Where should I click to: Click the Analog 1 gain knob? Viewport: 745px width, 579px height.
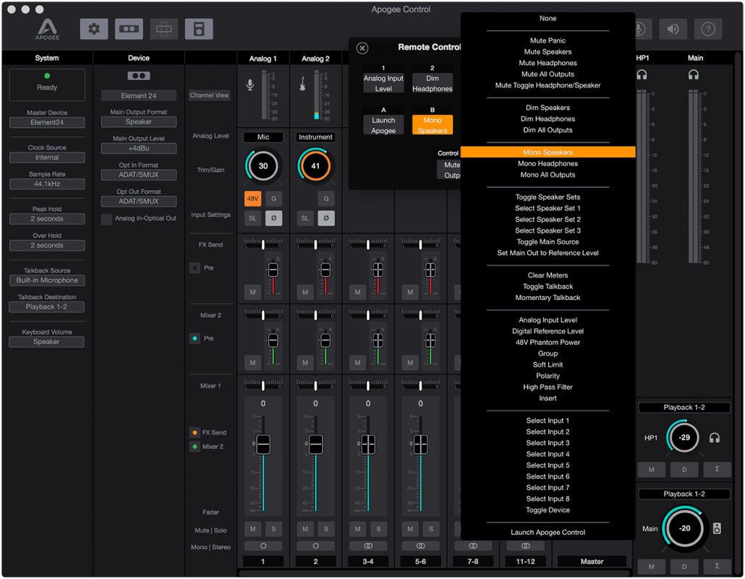pyautogui.click(x=263, y=166)
